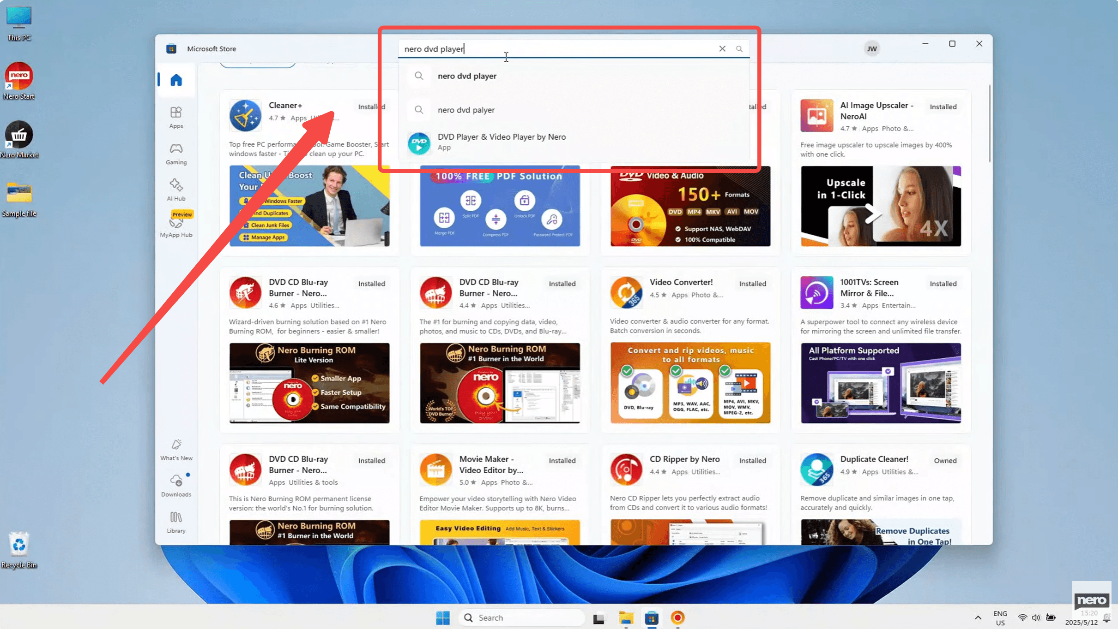
Task: Open Convert and rip videos banner
Action: click(x=690, y=383)
